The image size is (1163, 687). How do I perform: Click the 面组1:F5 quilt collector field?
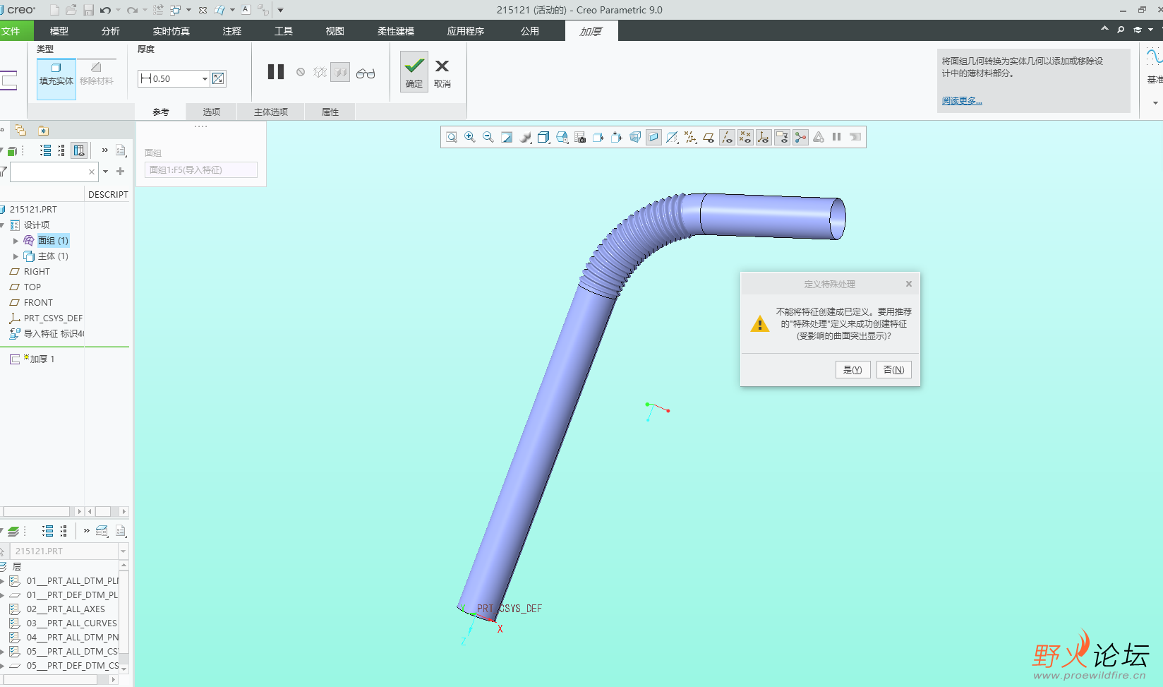[x=201, y=170]
